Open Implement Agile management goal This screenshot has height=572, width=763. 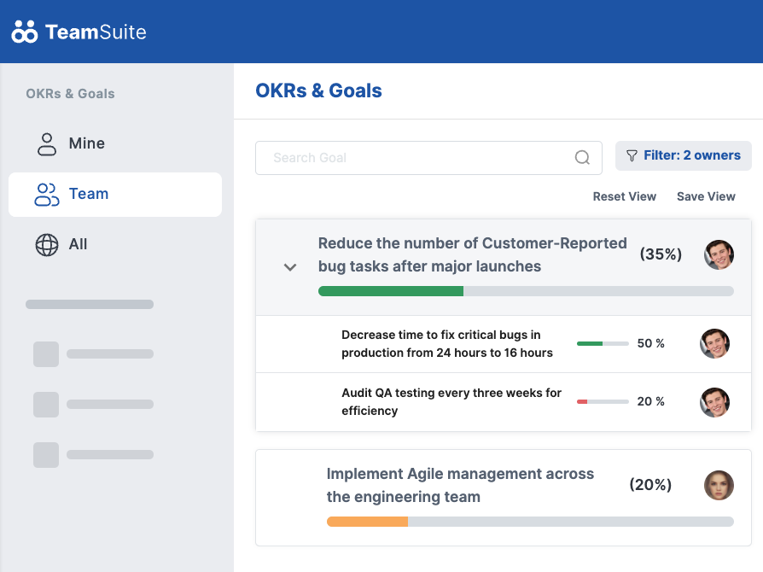coord(460,485)
